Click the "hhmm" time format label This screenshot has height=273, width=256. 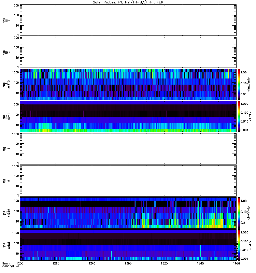pyautogui.click(x=6, y=263)
